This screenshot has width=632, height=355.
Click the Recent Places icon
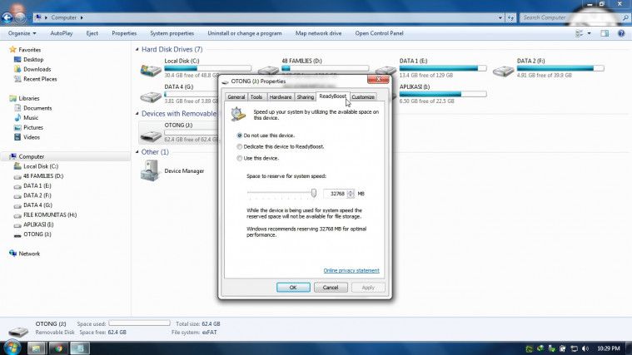pyautogui.click(x=17, y=79)
